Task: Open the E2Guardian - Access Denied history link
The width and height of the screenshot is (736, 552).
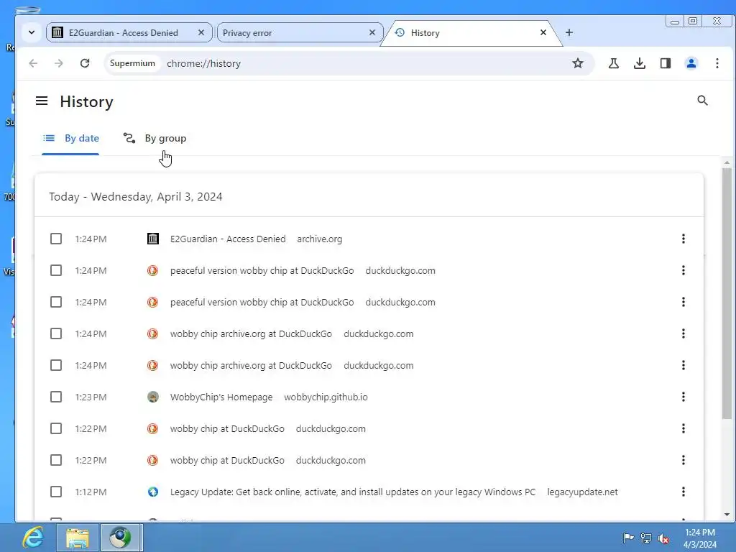Action: (228, 239)
